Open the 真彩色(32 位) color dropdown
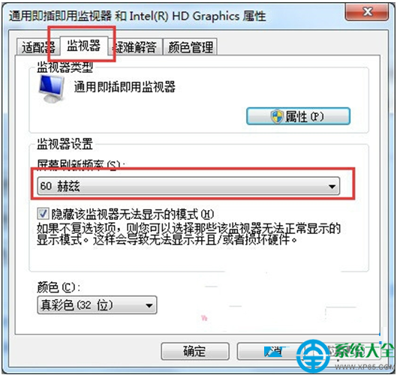The image size is (397, 375). pyautogui.click(x=97, y=305)
